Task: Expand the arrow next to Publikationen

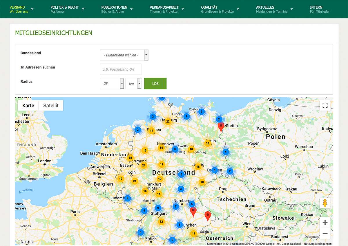Action: (131, 9)
